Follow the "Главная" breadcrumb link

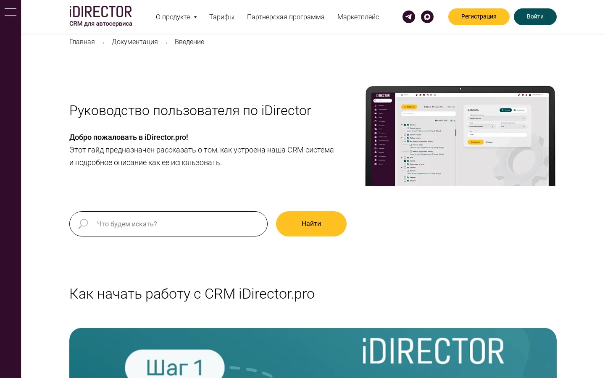pos(82,42)
